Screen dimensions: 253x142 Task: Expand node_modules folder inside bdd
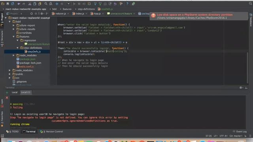(x=14, y=55)
